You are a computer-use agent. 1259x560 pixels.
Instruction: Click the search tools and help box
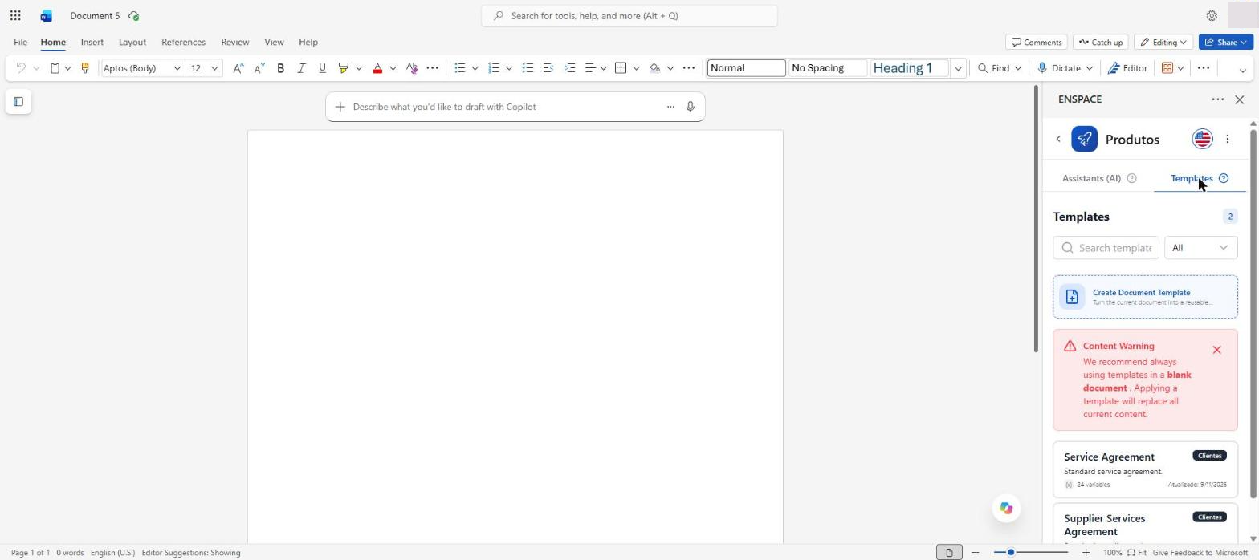(x=629, y=15)
